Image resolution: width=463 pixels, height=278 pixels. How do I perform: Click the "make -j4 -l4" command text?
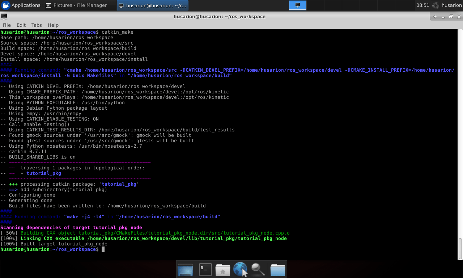84,217
